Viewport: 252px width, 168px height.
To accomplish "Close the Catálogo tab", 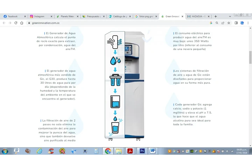I will [x=130, y=16].
